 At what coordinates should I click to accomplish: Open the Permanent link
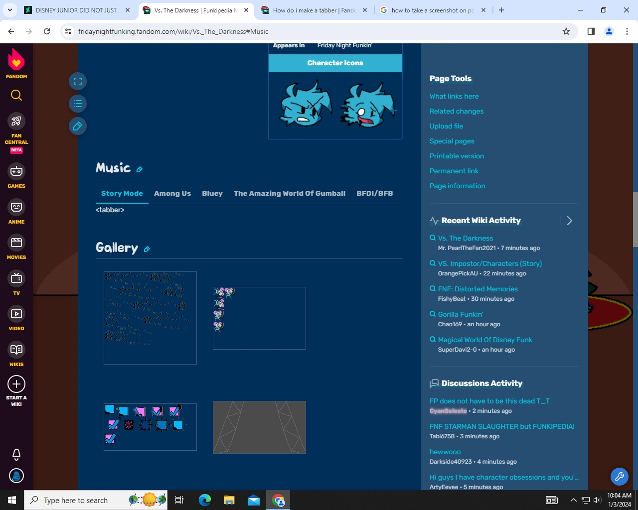pyautogui.click(x=454, y=171)
